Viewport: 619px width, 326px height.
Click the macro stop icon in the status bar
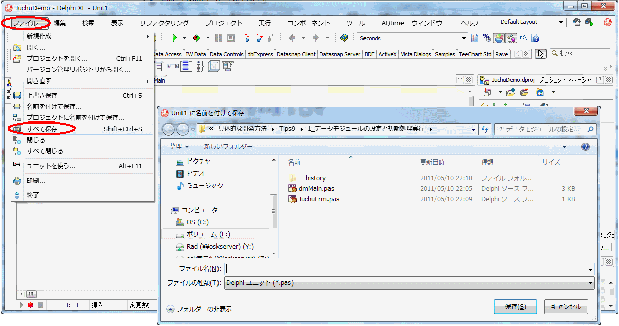pyautogui.click(x=40, y=305)
